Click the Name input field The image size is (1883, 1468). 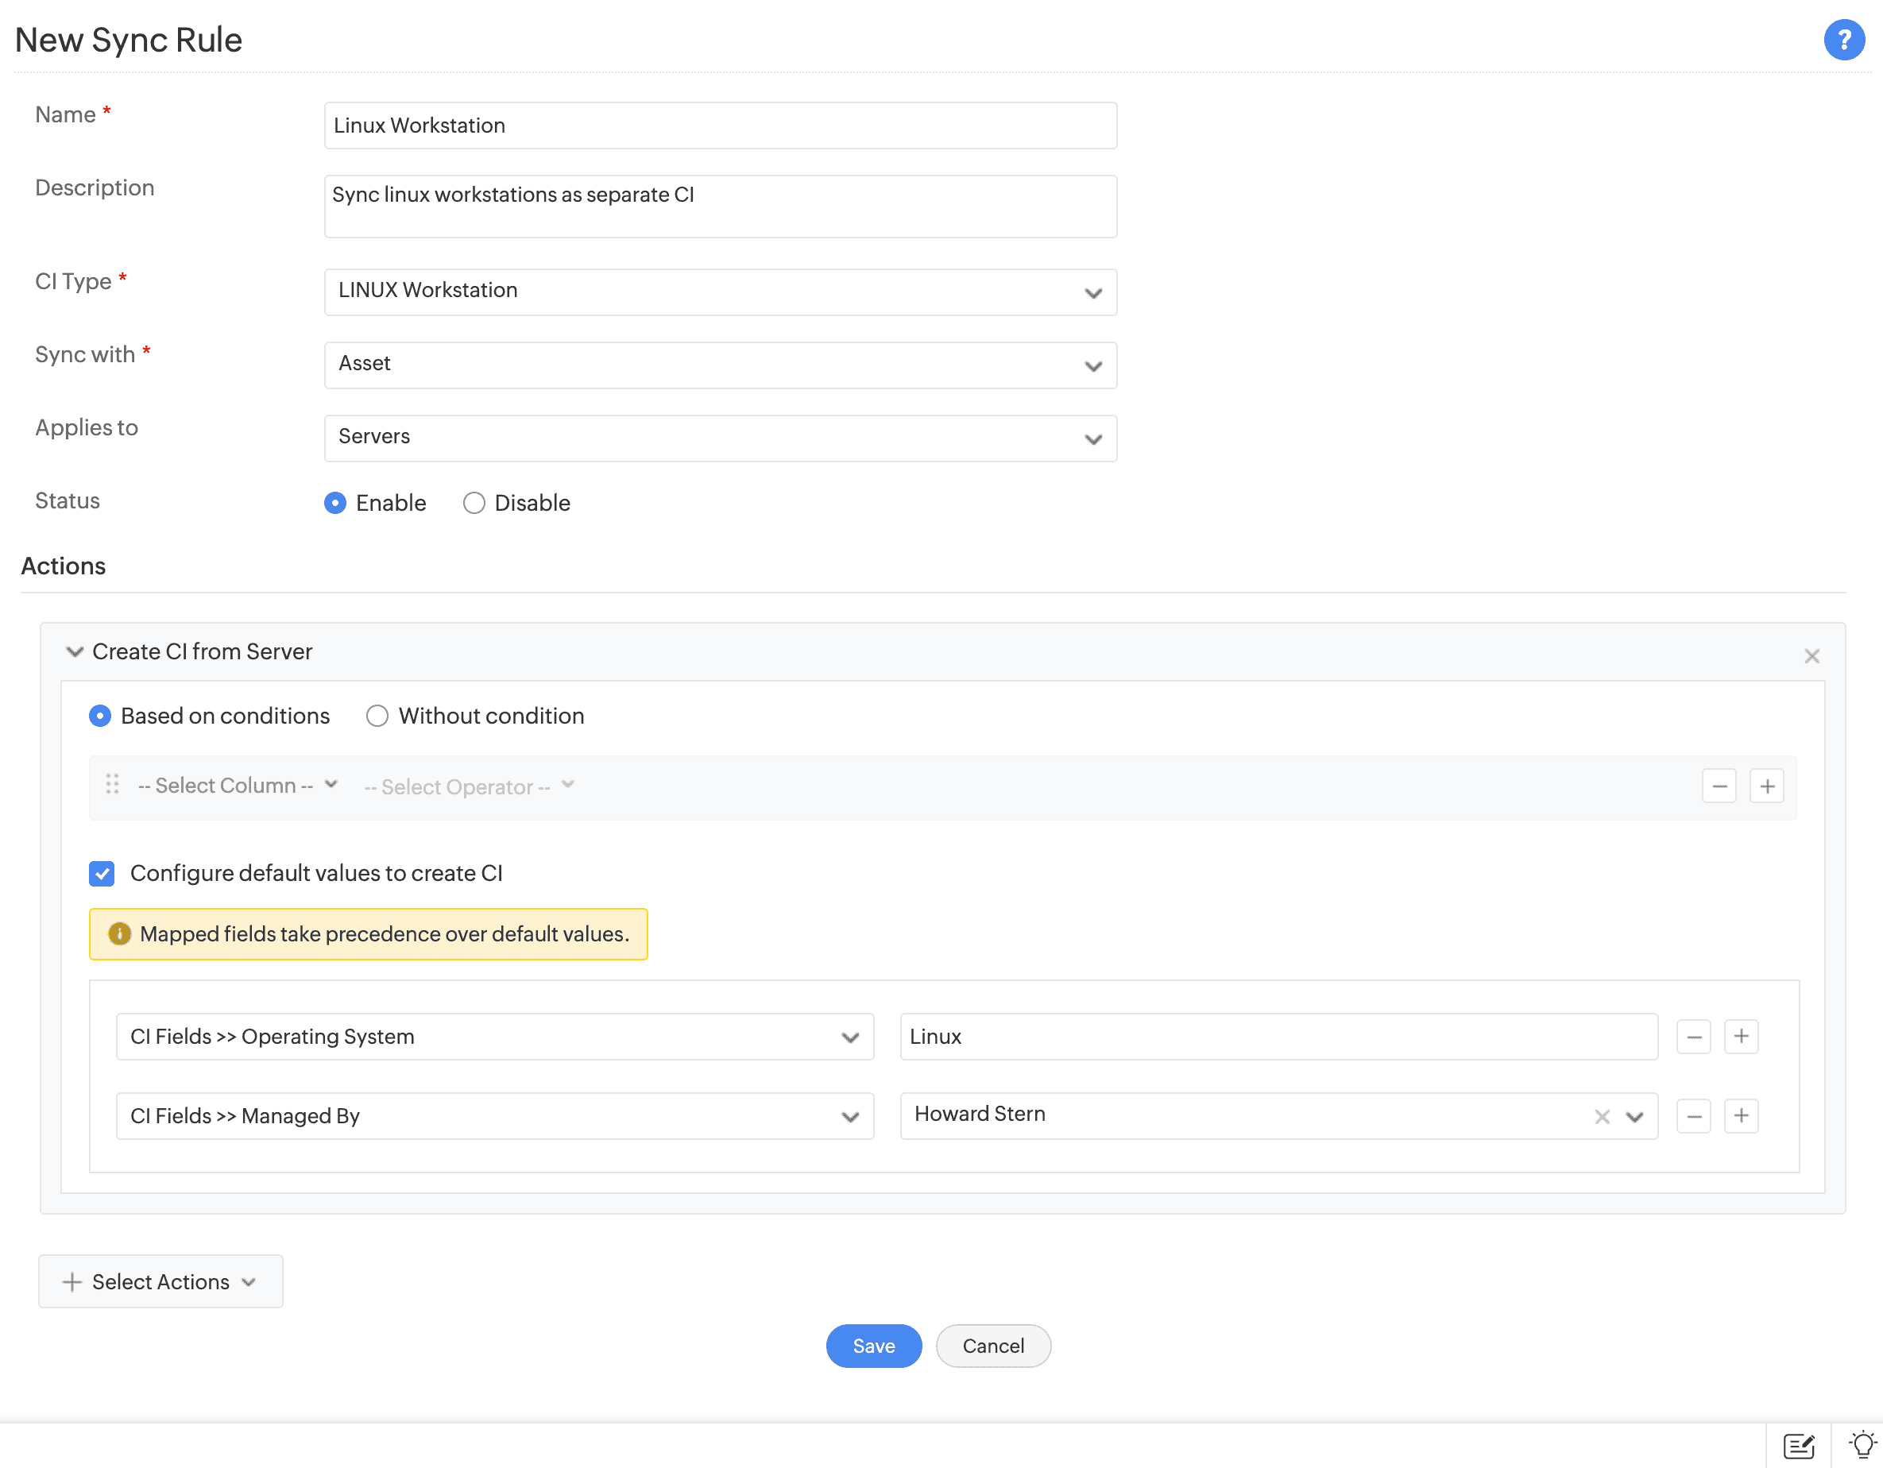(720, 126)
